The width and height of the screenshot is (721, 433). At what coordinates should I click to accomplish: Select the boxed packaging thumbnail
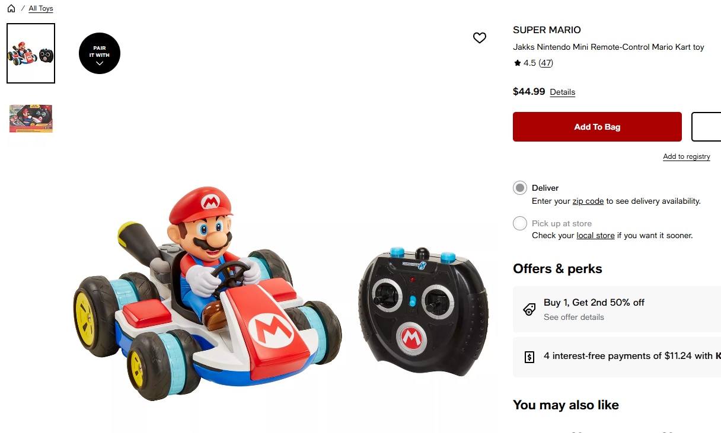[x=31, y=118]
